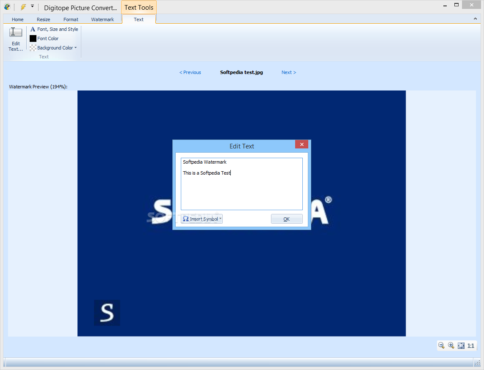This screenshot has width=484, height=370.
Task: Click the Softpedia test.jpg file name
Action: coord(241,72)
